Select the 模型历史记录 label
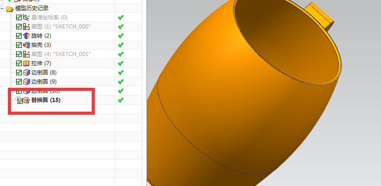Screen dimensions: 381x186 pos(32,8)
